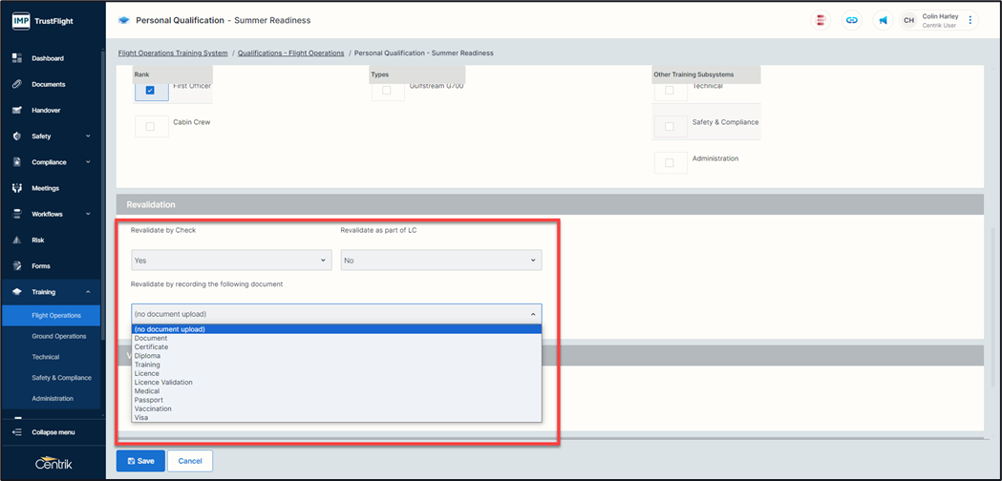Open Flight Operations Training System breadcrumb link

click(x=173, y=53)
